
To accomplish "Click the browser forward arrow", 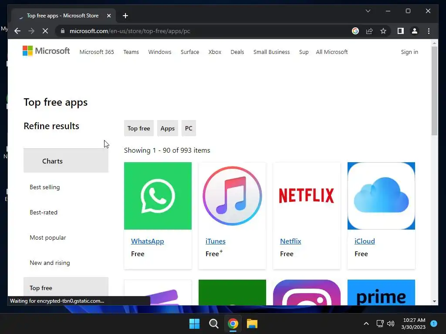I will coord(31,31).
